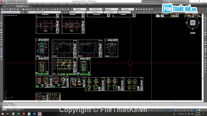
Task: Click the ViewCube N compass letter
Action: (193, 17)
